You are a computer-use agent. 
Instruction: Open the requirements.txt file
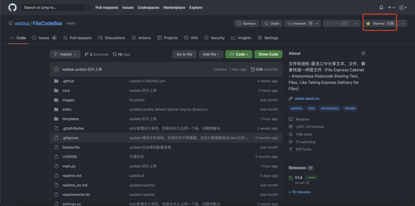coord(76,195)
